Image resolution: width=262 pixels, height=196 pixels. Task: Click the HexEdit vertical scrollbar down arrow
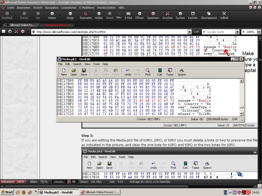pyautogui.click(x=241, y=114)
